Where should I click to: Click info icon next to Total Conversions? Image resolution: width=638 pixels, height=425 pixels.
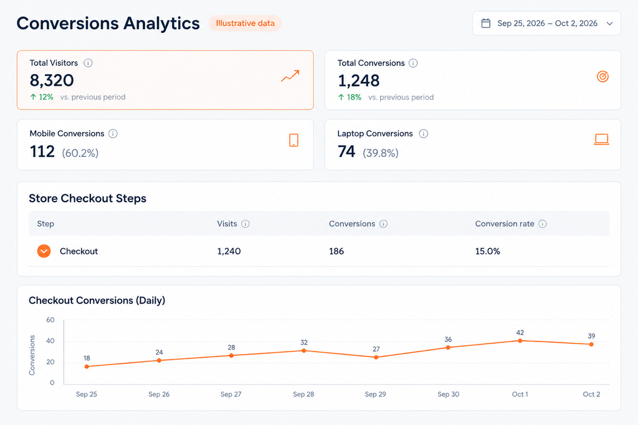[413, 63]
